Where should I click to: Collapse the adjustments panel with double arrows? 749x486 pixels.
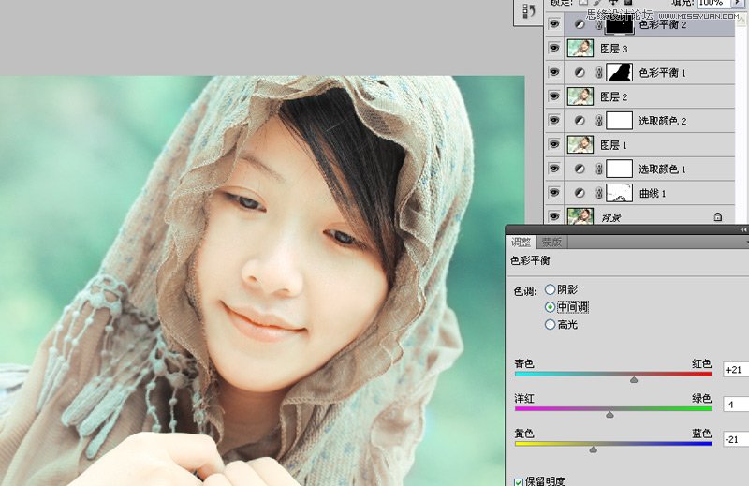742,229
